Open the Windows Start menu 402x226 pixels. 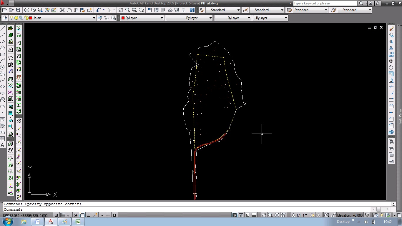(8, 222)
